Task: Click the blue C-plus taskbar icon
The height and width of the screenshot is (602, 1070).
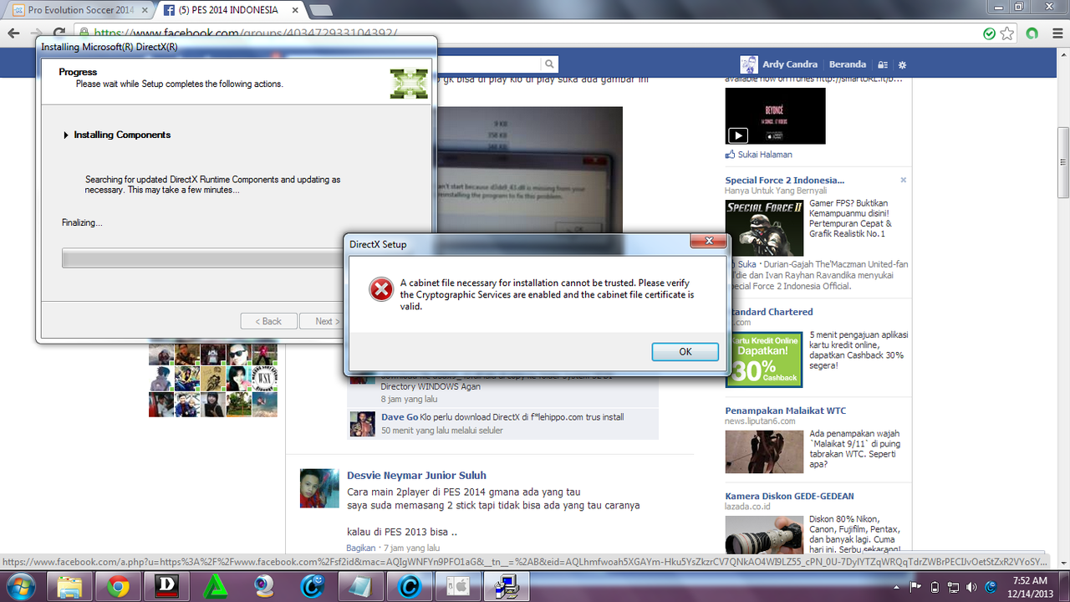Action: pyautogui.click(x=312, y=586)
